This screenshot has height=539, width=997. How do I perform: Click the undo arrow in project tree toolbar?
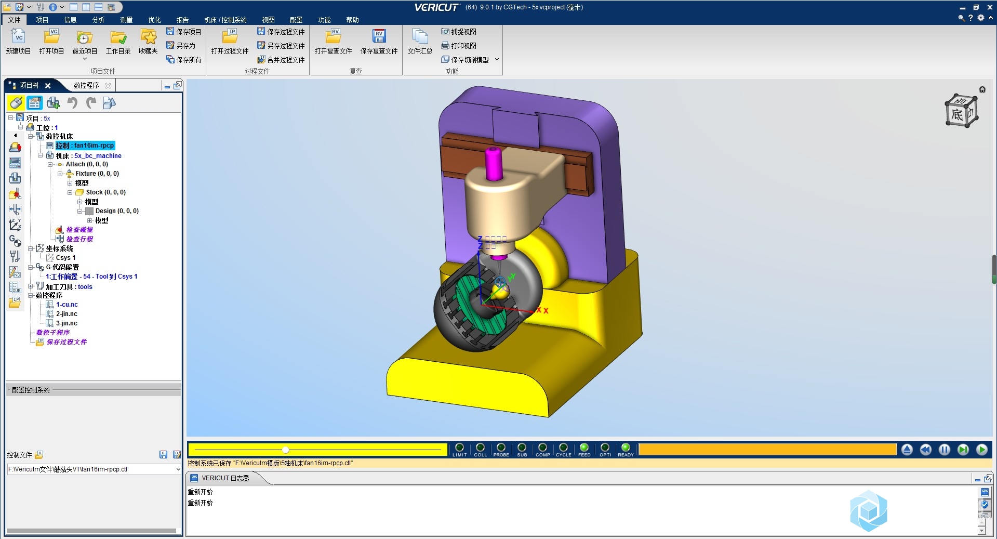pos(72,103)
